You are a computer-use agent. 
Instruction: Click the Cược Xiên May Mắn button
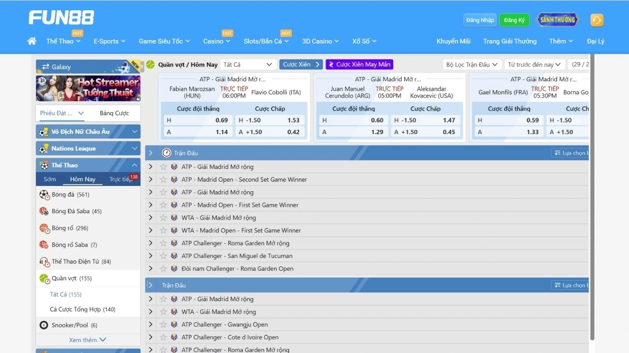coord(359,65)
